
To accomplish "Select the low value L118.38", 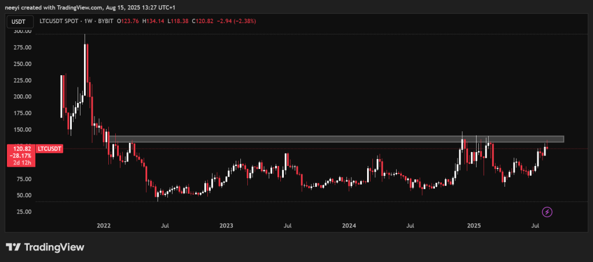I will pyautogui.click(x=178, y=21).
